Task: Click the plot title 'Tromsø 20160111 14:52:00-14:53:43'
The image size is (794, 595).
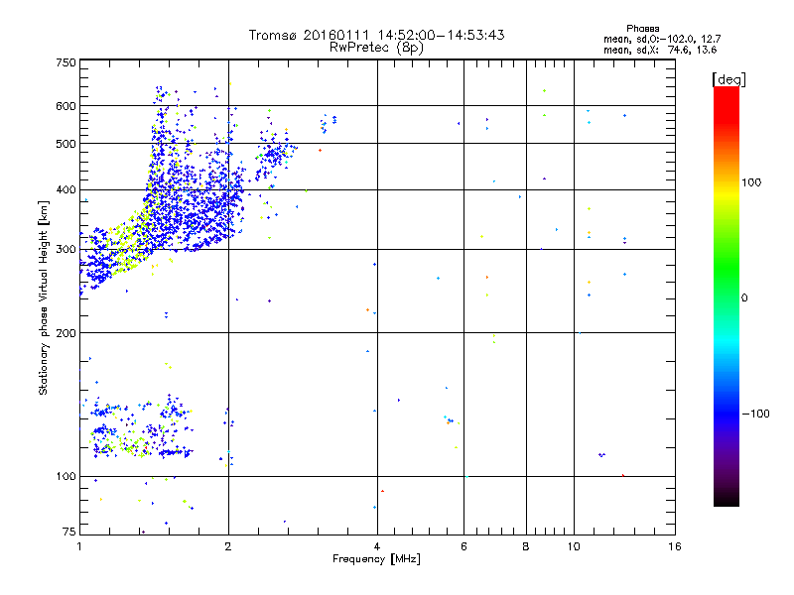Action: pyautogui.click(x=376, y=35)
